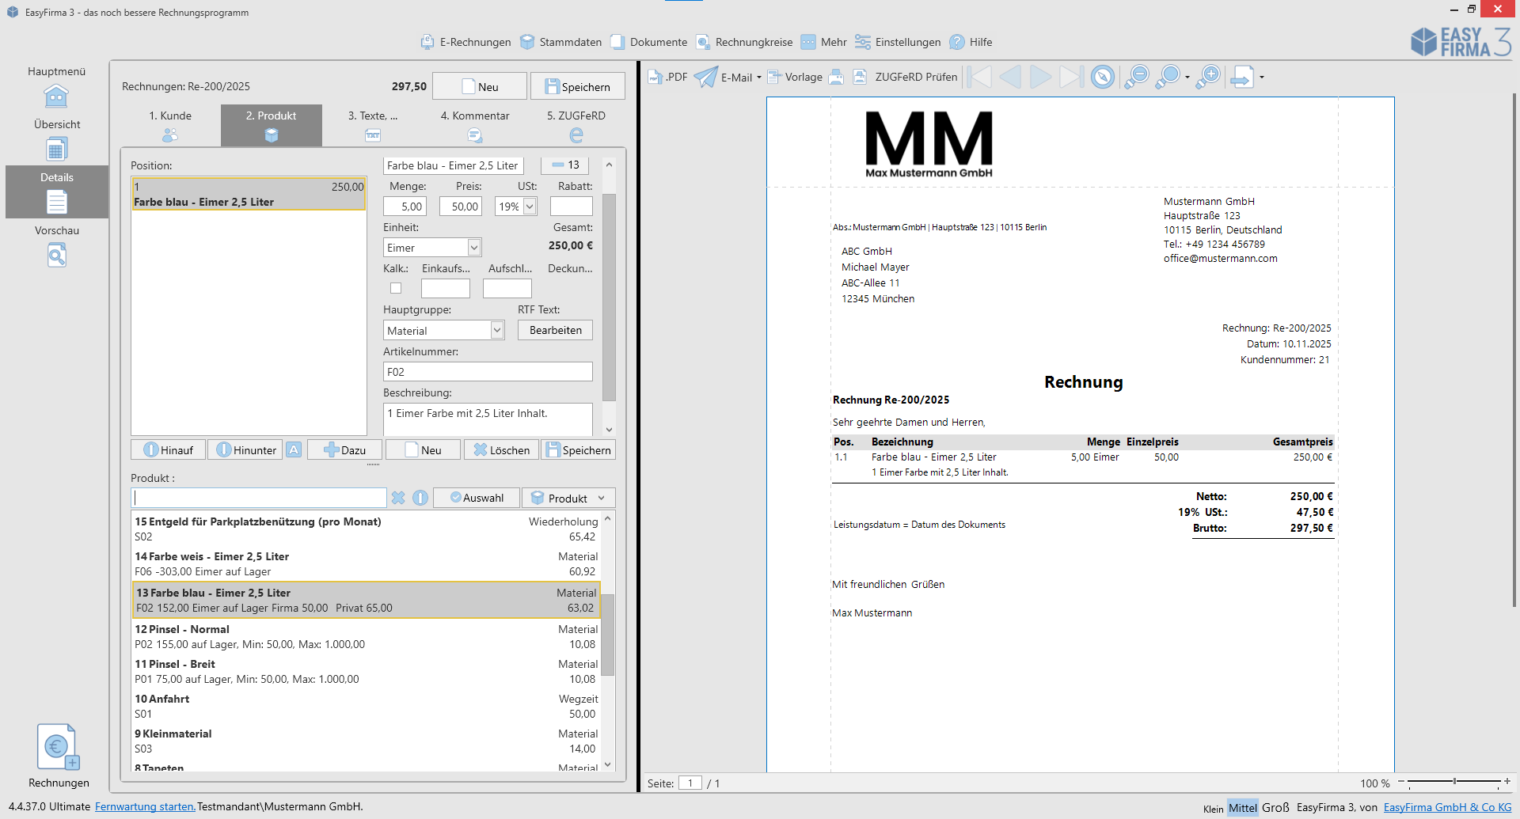Switch display size to 'Klein'
This screenshot has width=1520, height=819.
[1213, 808]
